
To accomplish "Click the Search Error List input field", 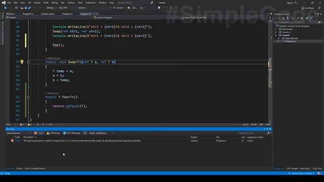I will pos(253,133).
